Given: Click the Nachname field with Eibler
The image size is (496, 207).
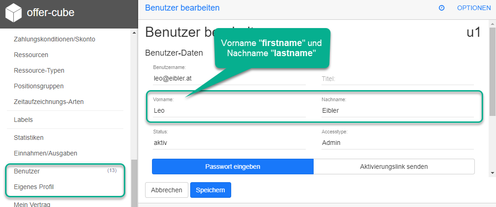Looking at the screenshot, I should click(x=397, y=110).
